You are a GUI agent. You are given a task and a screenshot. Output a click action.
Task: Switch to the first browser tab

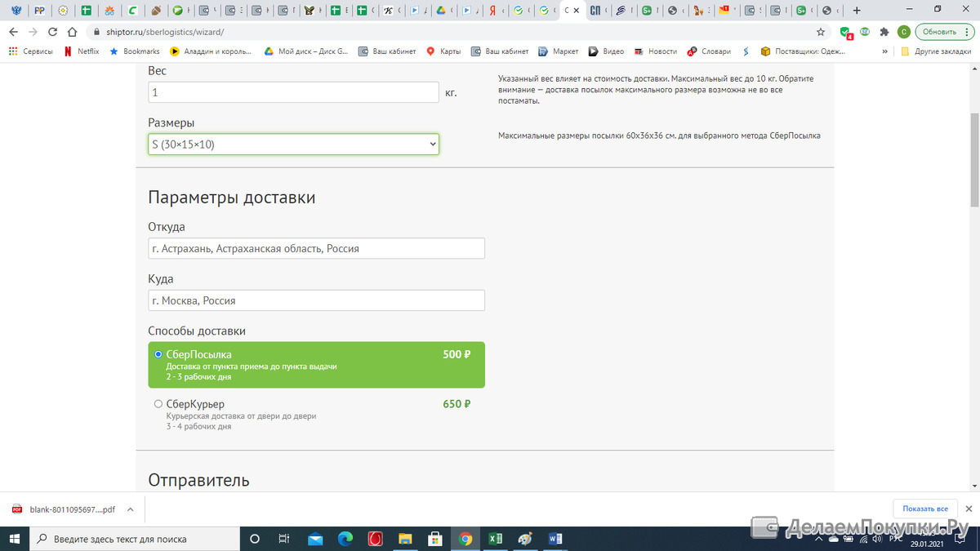click(x=16, y=11)
